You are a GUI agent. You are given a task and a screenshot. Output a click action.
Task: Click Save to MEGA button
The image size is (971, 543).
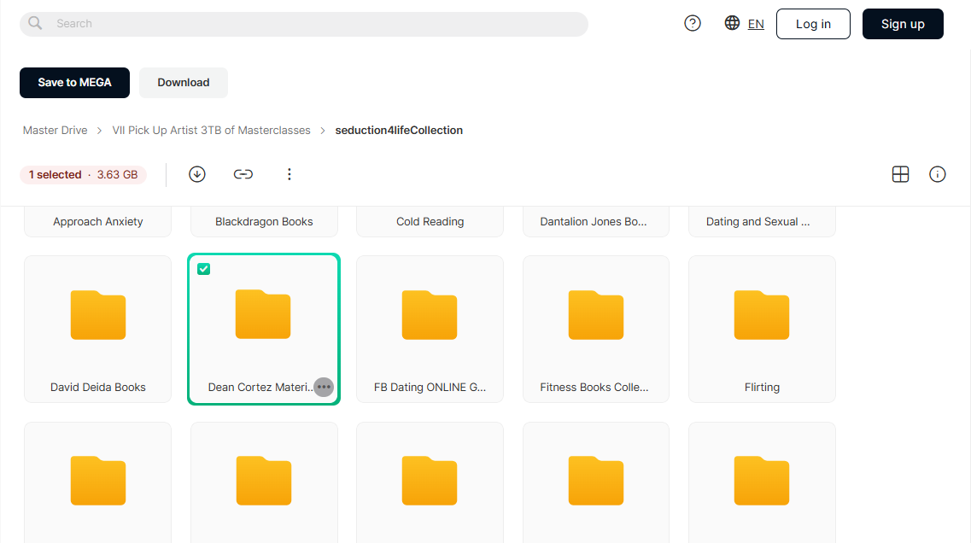point(75,82)
